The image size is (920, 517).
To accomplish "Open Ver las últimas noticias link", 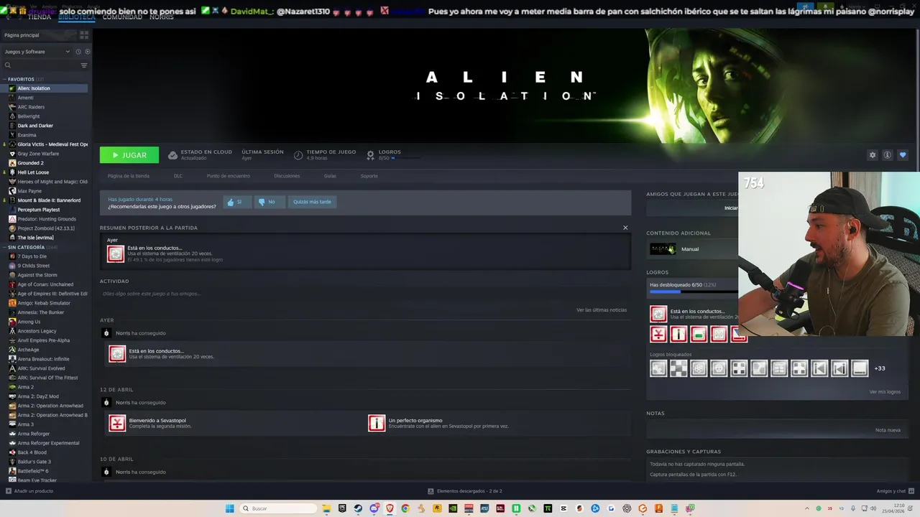I will click(602, 310).
